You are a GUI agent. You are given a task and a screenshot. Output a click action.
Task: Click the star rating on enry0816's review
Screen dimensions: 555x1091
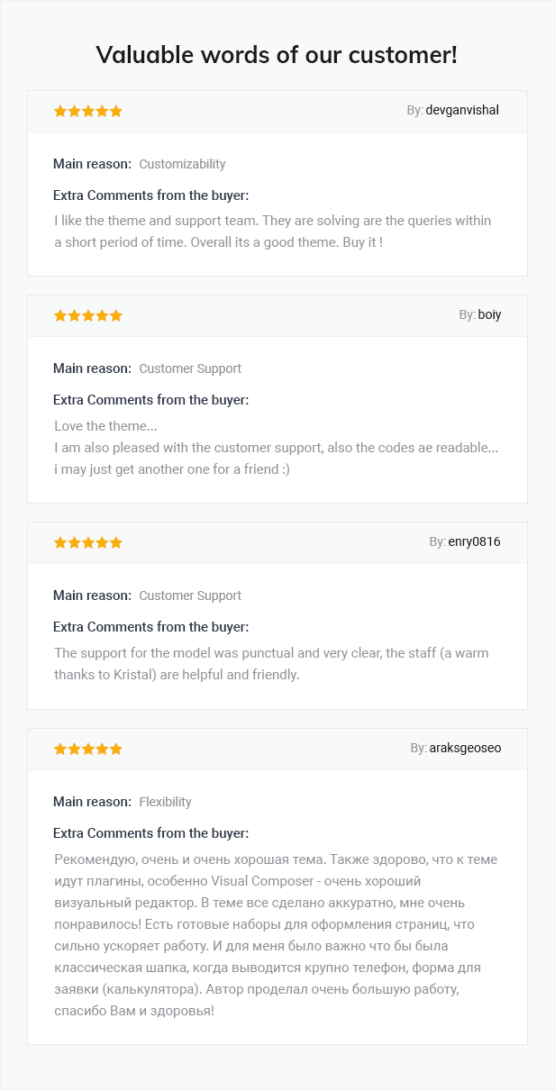coord(88,542)
